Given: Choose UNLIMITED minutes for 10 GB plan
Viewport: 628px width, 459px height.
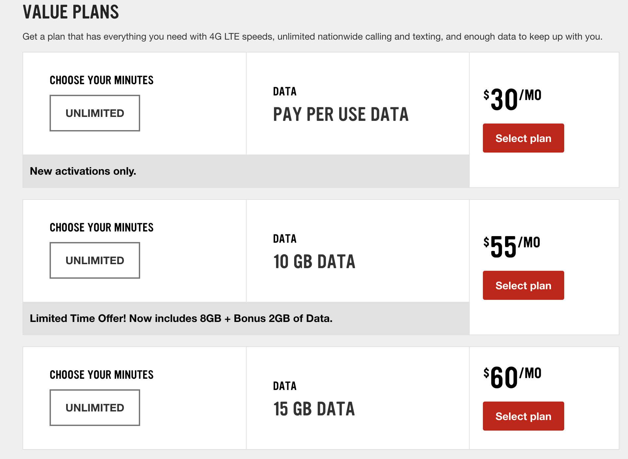Looking at the screenshot, I should 95,261.
